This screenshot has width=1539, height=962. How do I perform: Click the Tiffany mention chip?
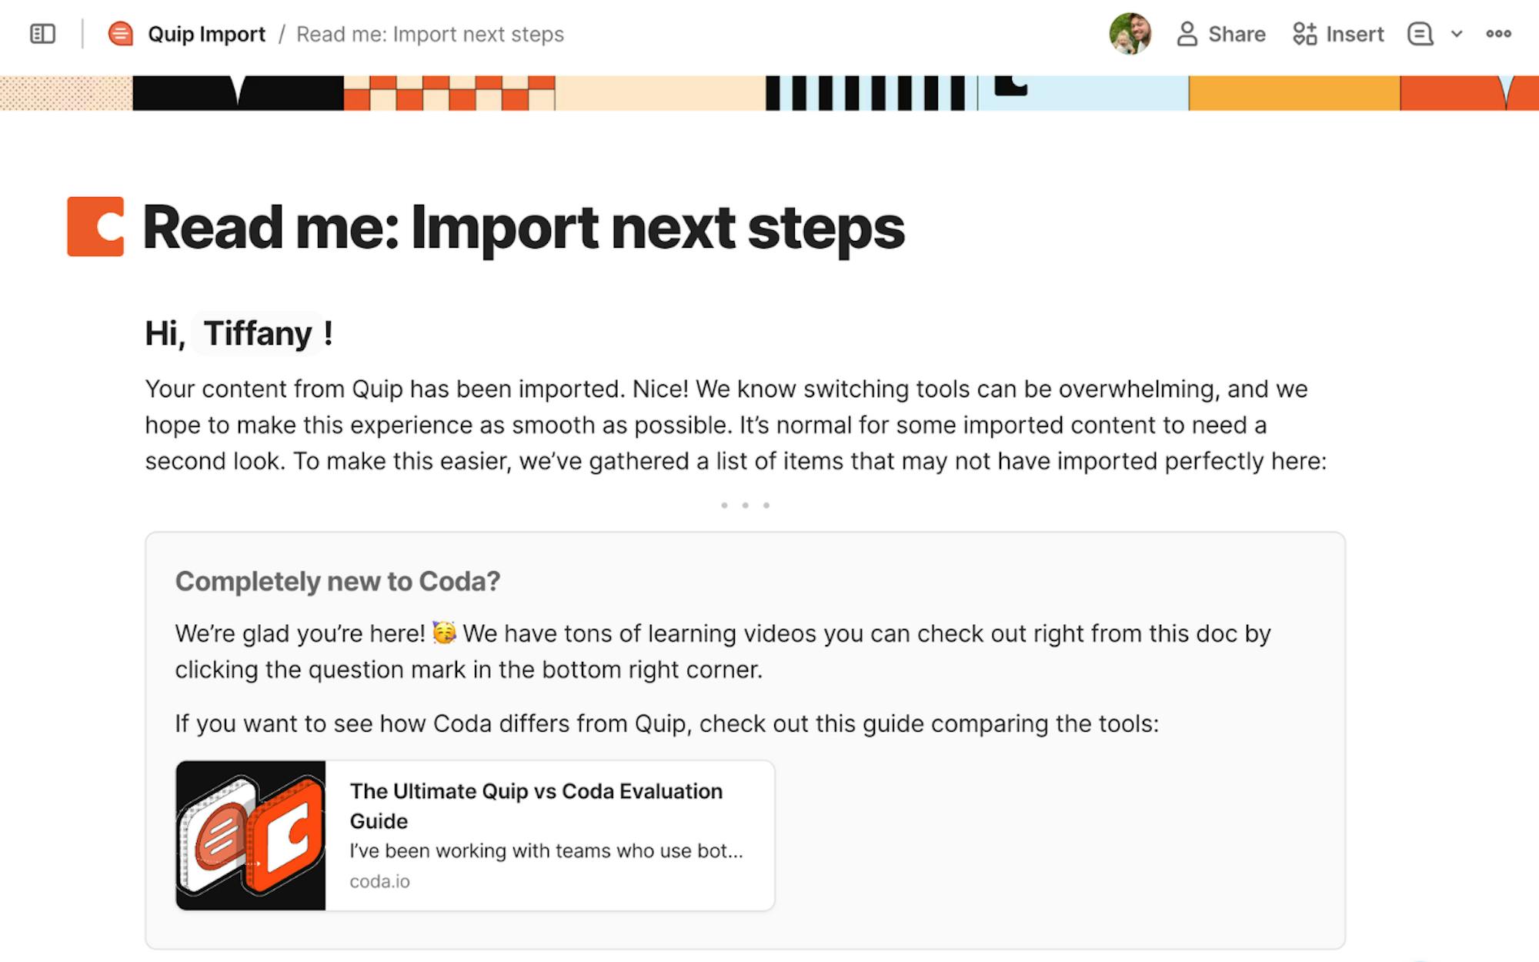[x=258, y=333]
